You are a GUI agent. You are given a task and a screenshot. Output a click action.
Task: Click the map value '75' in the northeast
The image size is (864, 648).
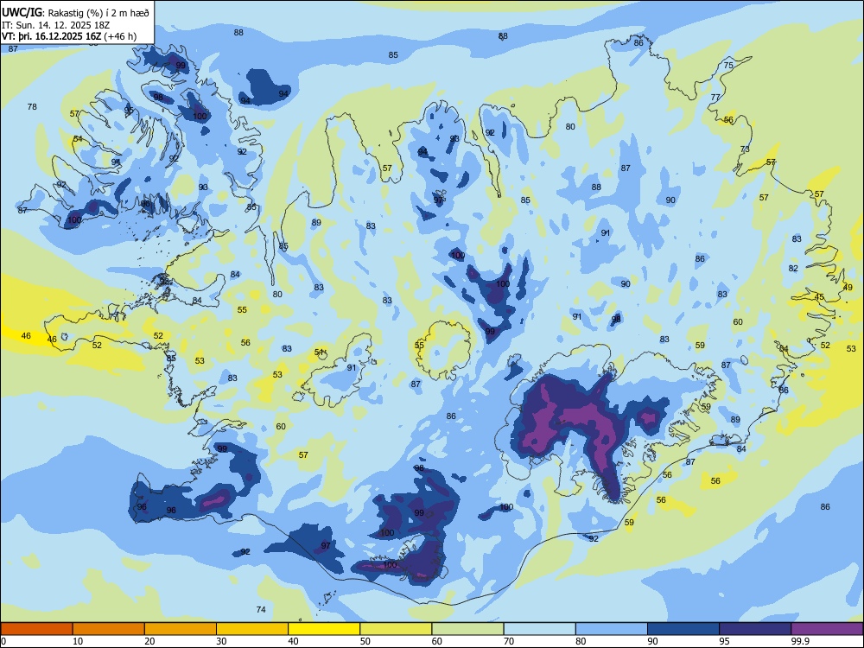click(x=728, y=65)
